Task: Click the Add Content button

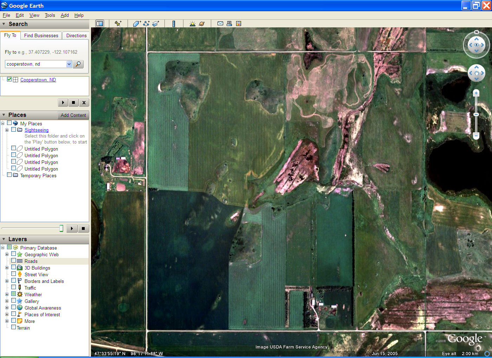Action: (x=73, y=115)
